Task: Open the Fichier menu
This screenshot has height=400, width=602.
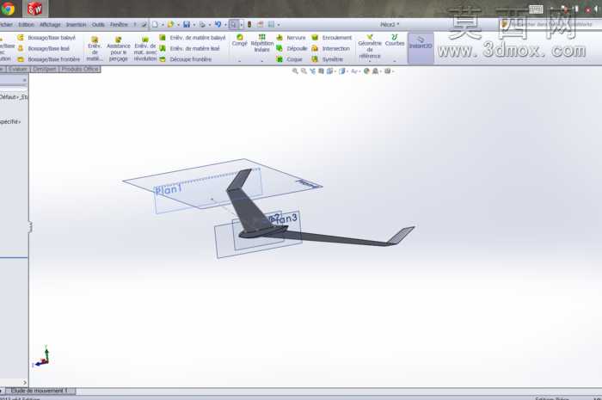Action: [6, 25]
